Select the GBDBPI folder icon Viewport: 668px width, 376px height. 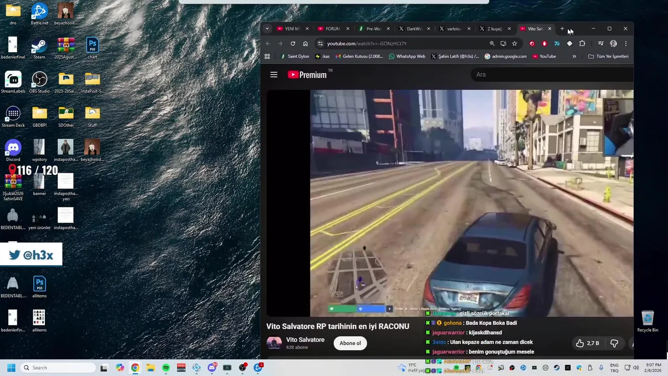tap(40, 116)
